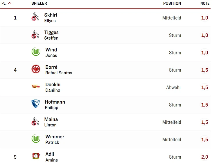
Task: Click the Leverkusen logo beside Adli
Action: pos(36,156)
